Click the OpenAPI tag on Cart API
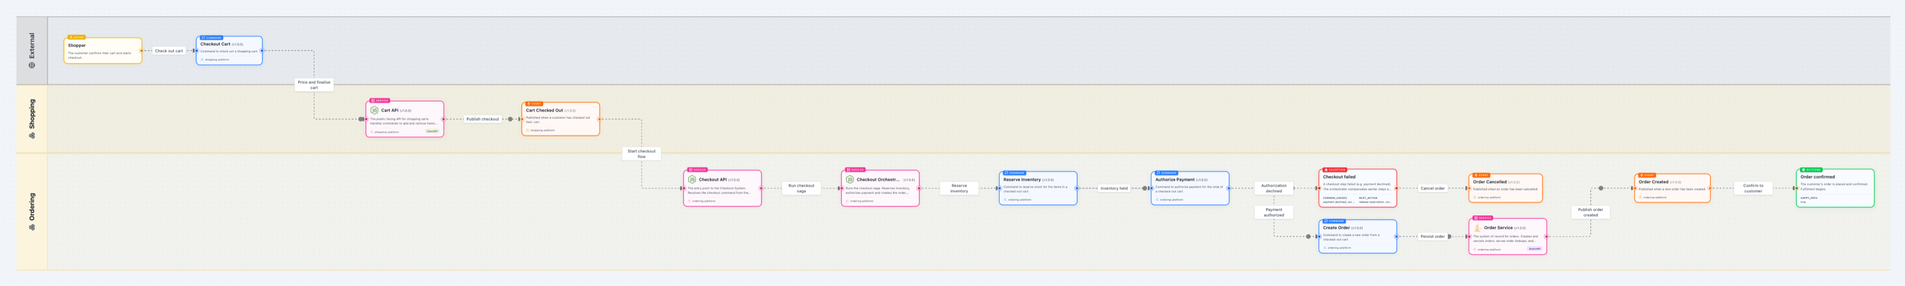Image resolution: width=1905 pixels, height=286 pixels. [432, 131]
